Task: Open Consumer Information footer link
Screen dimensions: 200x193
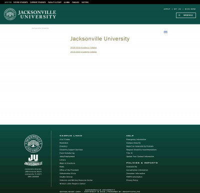Action: (x=135, y=174)
